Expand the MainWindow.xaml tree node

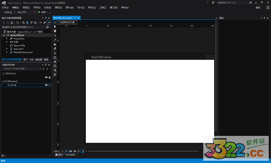click(7, 52)
